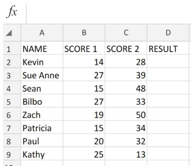Select the cell containing Sue Anne
Viewport: 191px width, 166px height.
point(42,75)
